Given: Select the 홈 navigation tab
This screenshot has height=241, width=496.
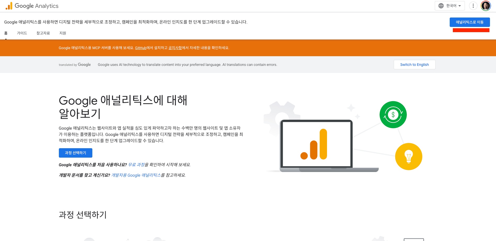Looking at the screenshot, I should [6, 33].
